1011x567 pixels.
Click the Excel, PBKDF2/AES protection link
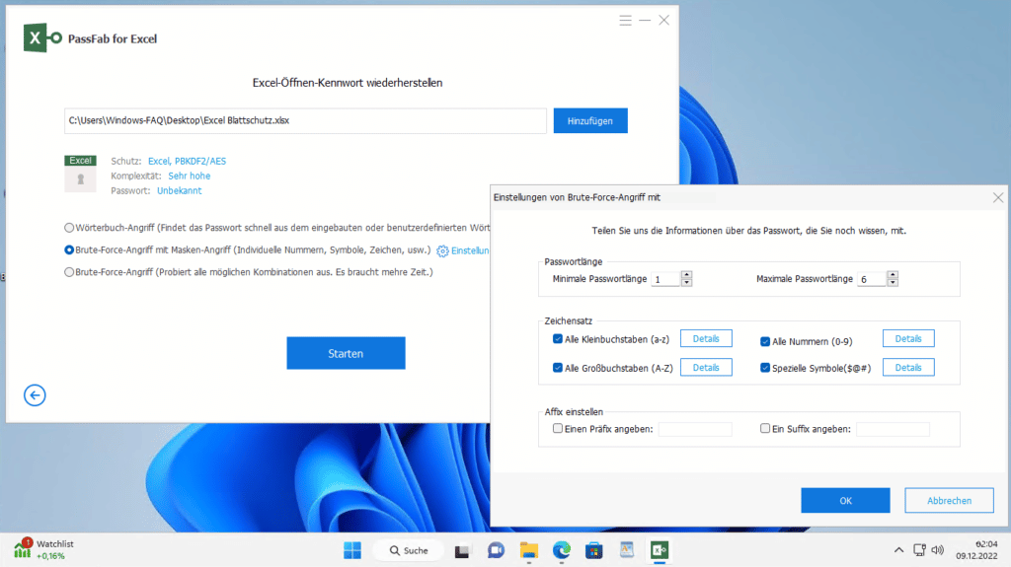pos(187,161)
